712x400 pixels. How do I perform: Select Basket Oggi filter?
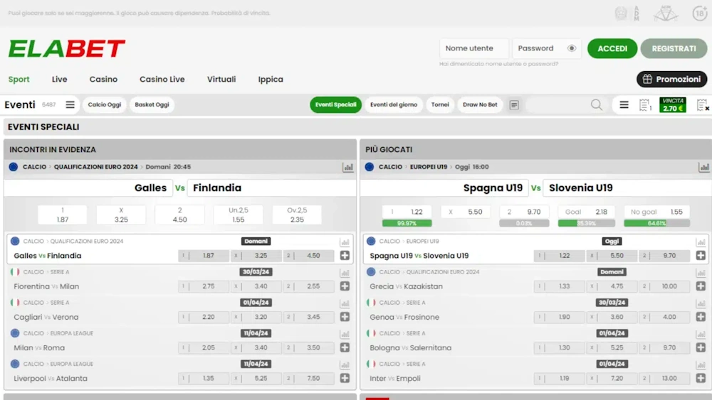(152, 104)
